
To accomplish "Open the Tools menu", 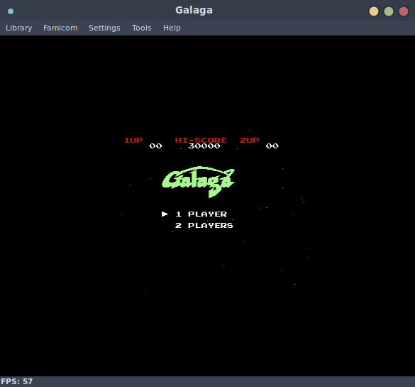I will coord(142,28).
